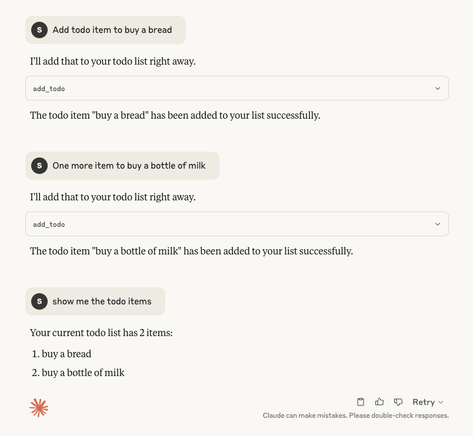Click the "Claude can make mistakes" disclaimer text

(x=355, y=415)
